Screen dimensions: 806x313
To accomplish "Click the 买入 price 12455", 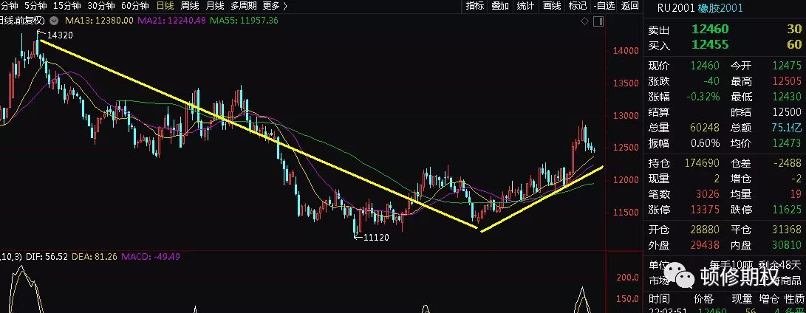I will click(710, 45).
